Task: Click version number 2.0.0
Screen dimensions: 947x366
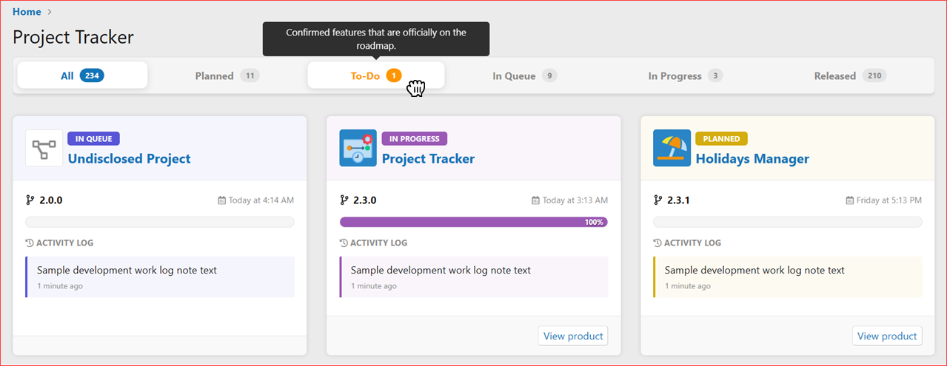Action: [51, 200]
